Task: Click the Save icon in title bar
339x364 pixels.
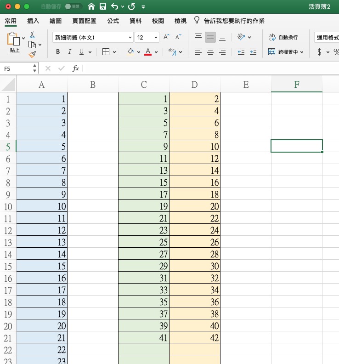Action: pyautogui.click(x=103, y=6)
